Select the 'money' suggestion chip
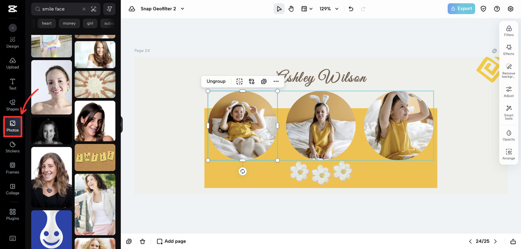 [69, 23]
